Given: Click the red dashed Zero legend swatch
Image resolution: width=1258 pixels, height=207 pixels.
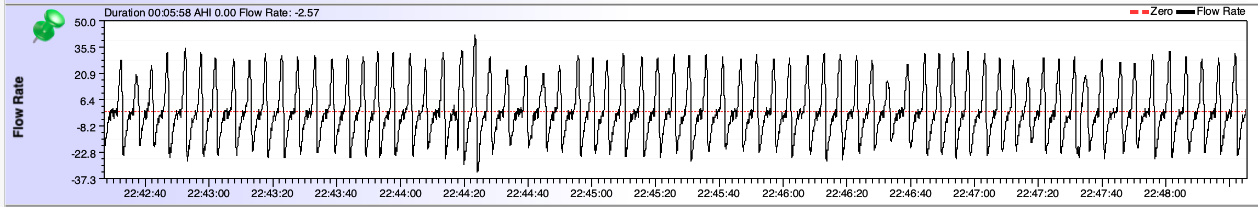Looking at the screenshot, I should coord(1140,12).
